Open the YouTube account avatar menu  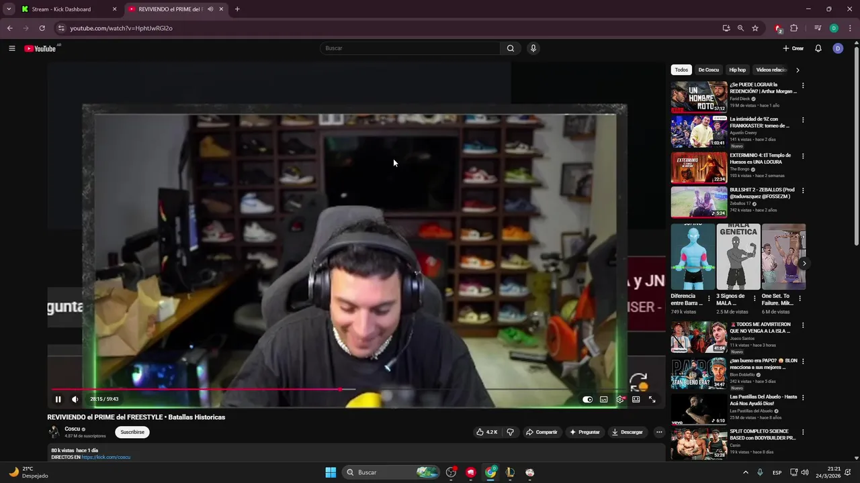point(838,48)
